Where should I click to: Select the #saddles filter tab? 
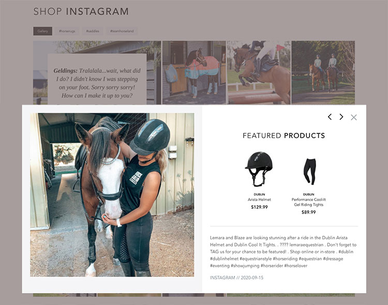93,31
